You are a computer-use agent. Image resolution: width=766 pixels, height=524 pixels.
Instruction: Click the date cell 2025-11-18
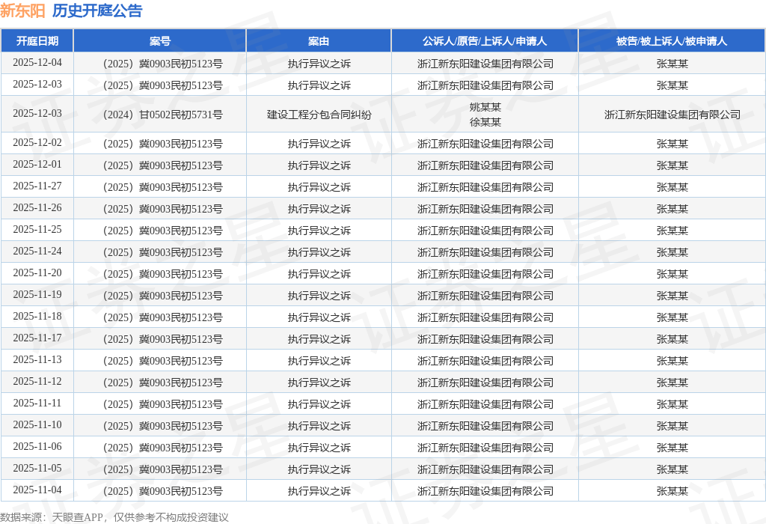37,316
